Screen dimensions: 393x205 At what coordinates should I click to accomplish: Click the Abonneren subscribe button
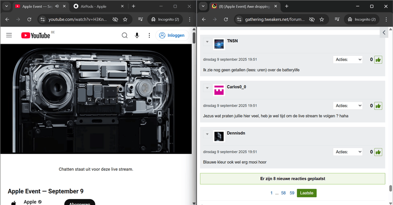tap(80, 203)
